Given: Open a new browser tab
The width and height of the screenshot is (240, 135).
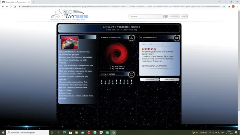Looking at the screenshot, I should (34, 2).
